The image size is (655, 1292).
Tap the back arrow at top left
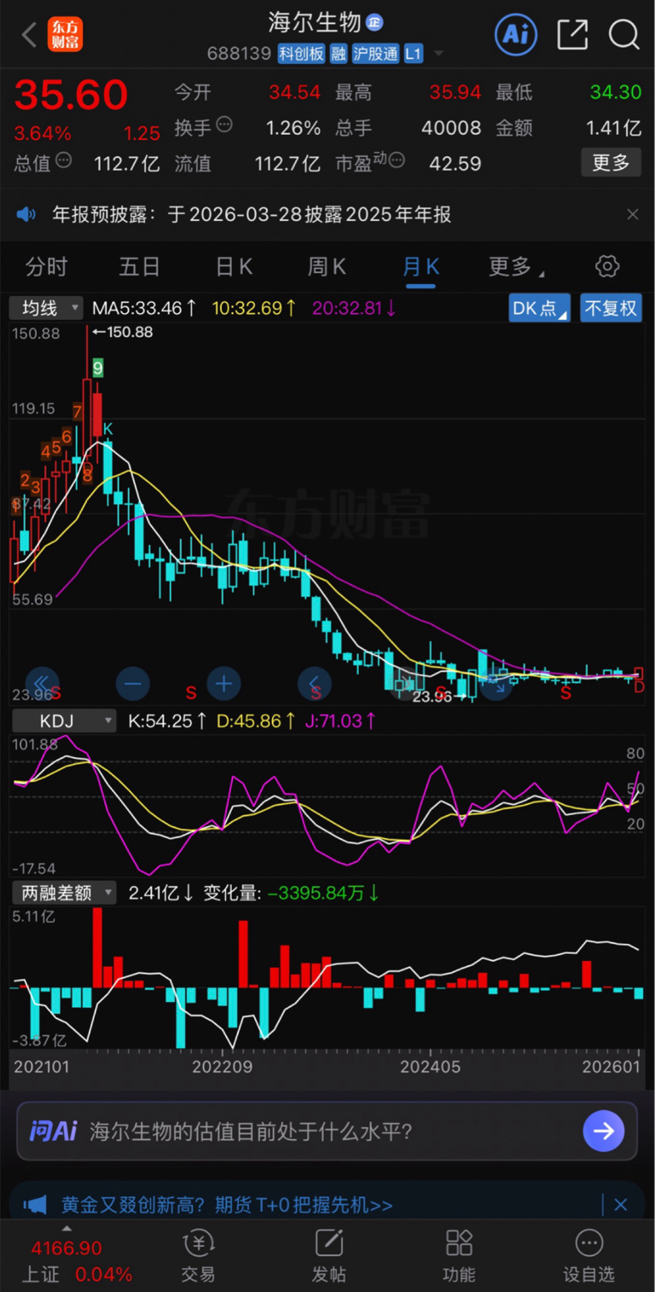click(x=28, y=35)
